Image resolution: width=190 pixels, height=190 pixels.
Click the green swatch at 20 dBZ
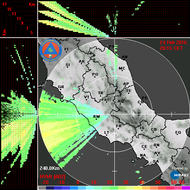pos(114,188)
